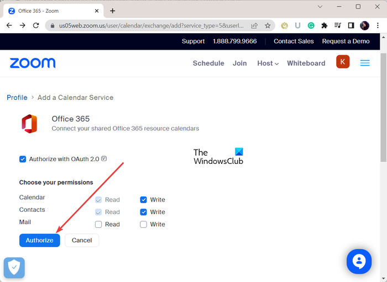Click the Support link
387x282 pixels.
point(193,41)
